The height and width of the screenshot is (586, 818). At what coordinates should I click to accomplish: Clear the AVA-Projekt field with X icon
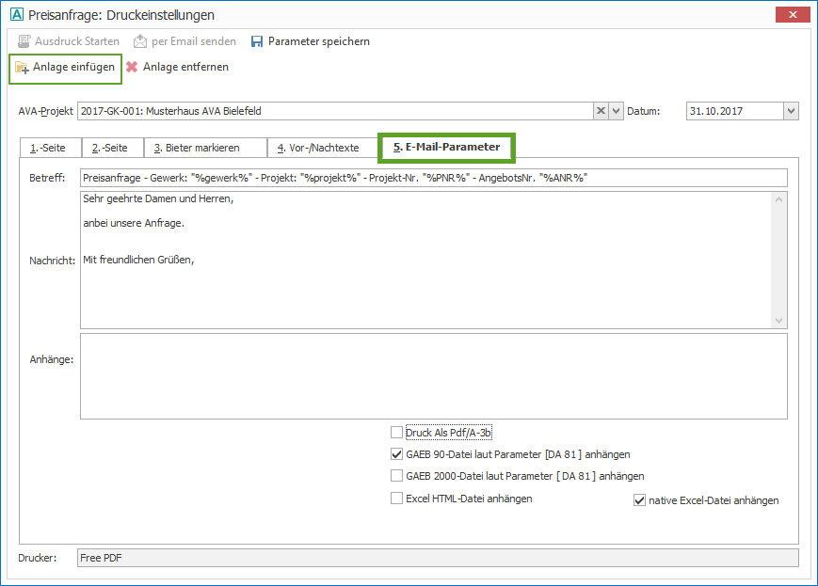pos(601,111)
